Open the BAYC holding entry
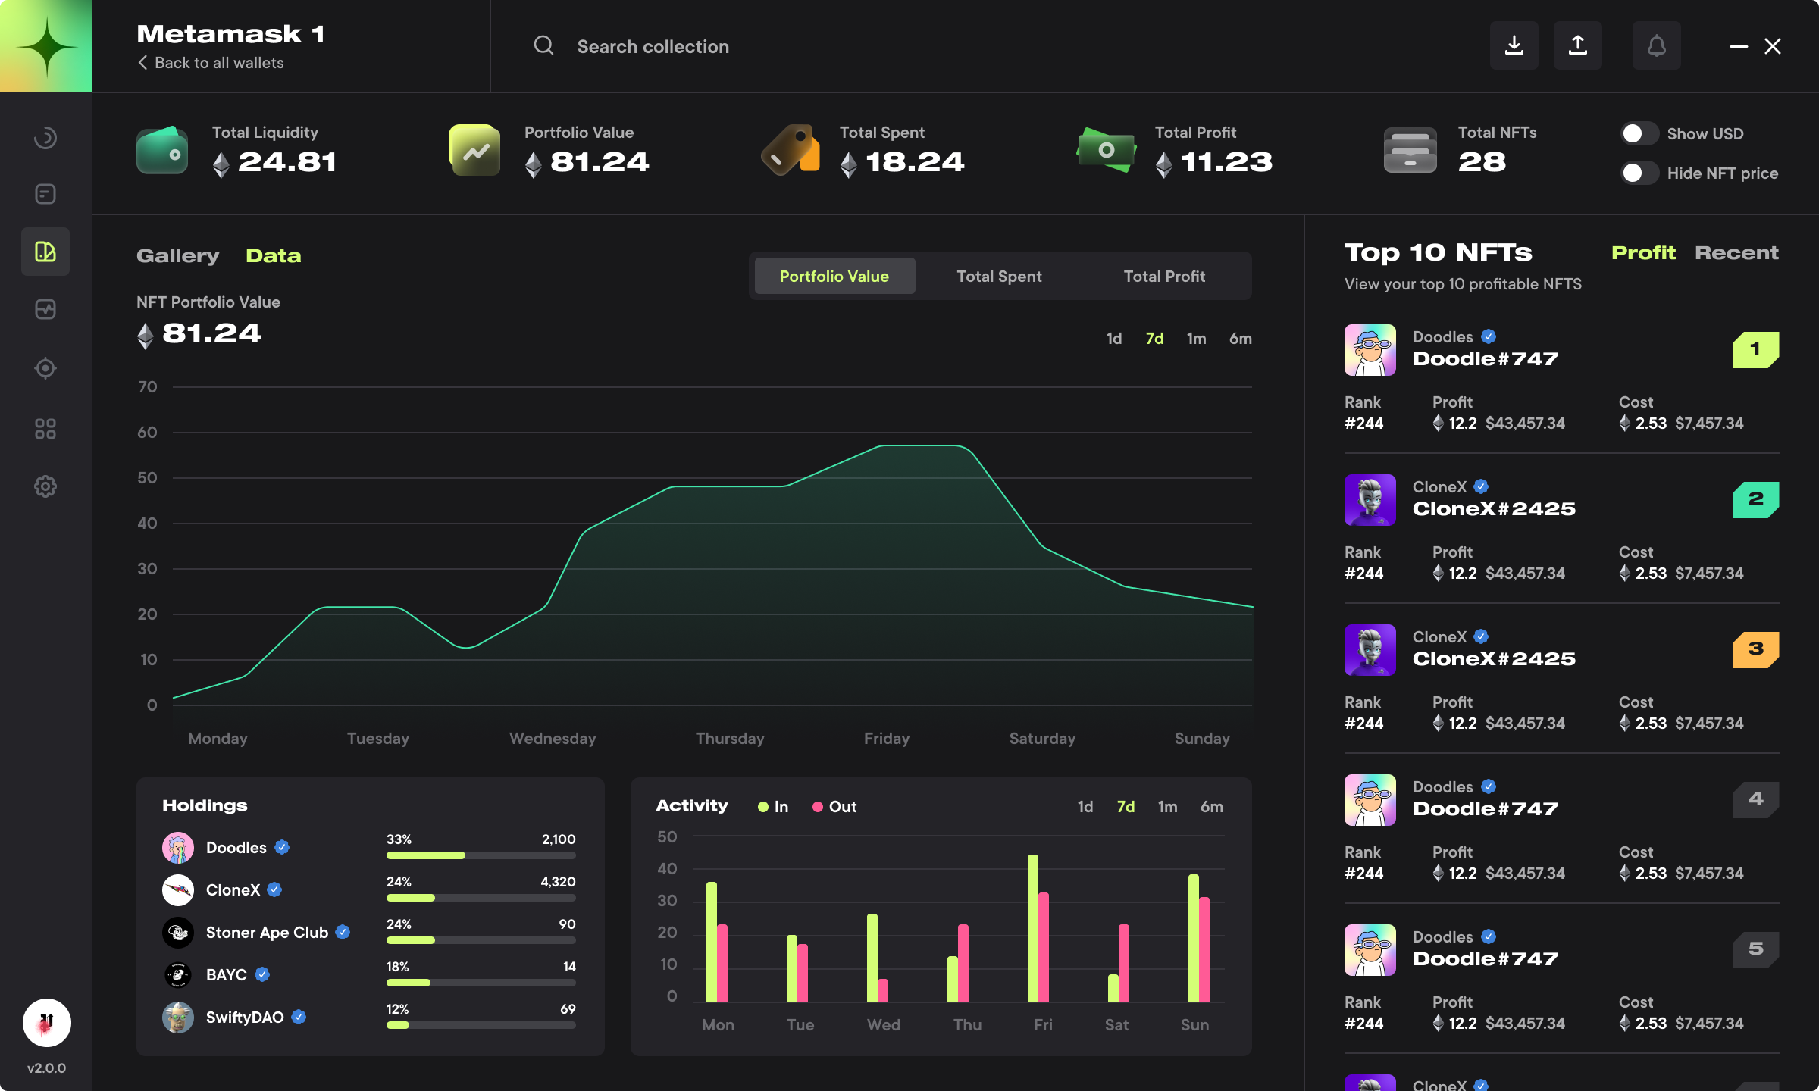Viewport: 1819px width, 1091px height. point(226,975)
